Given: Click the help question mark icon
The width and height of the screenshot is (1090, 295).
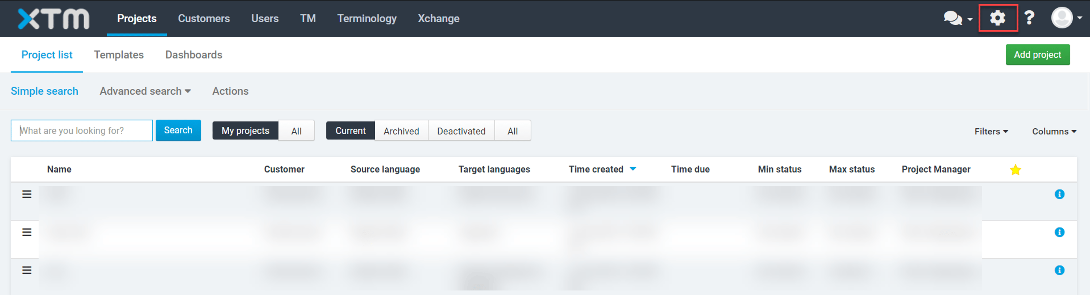Looking at the screenshot, I should (x=1029, y=18).
